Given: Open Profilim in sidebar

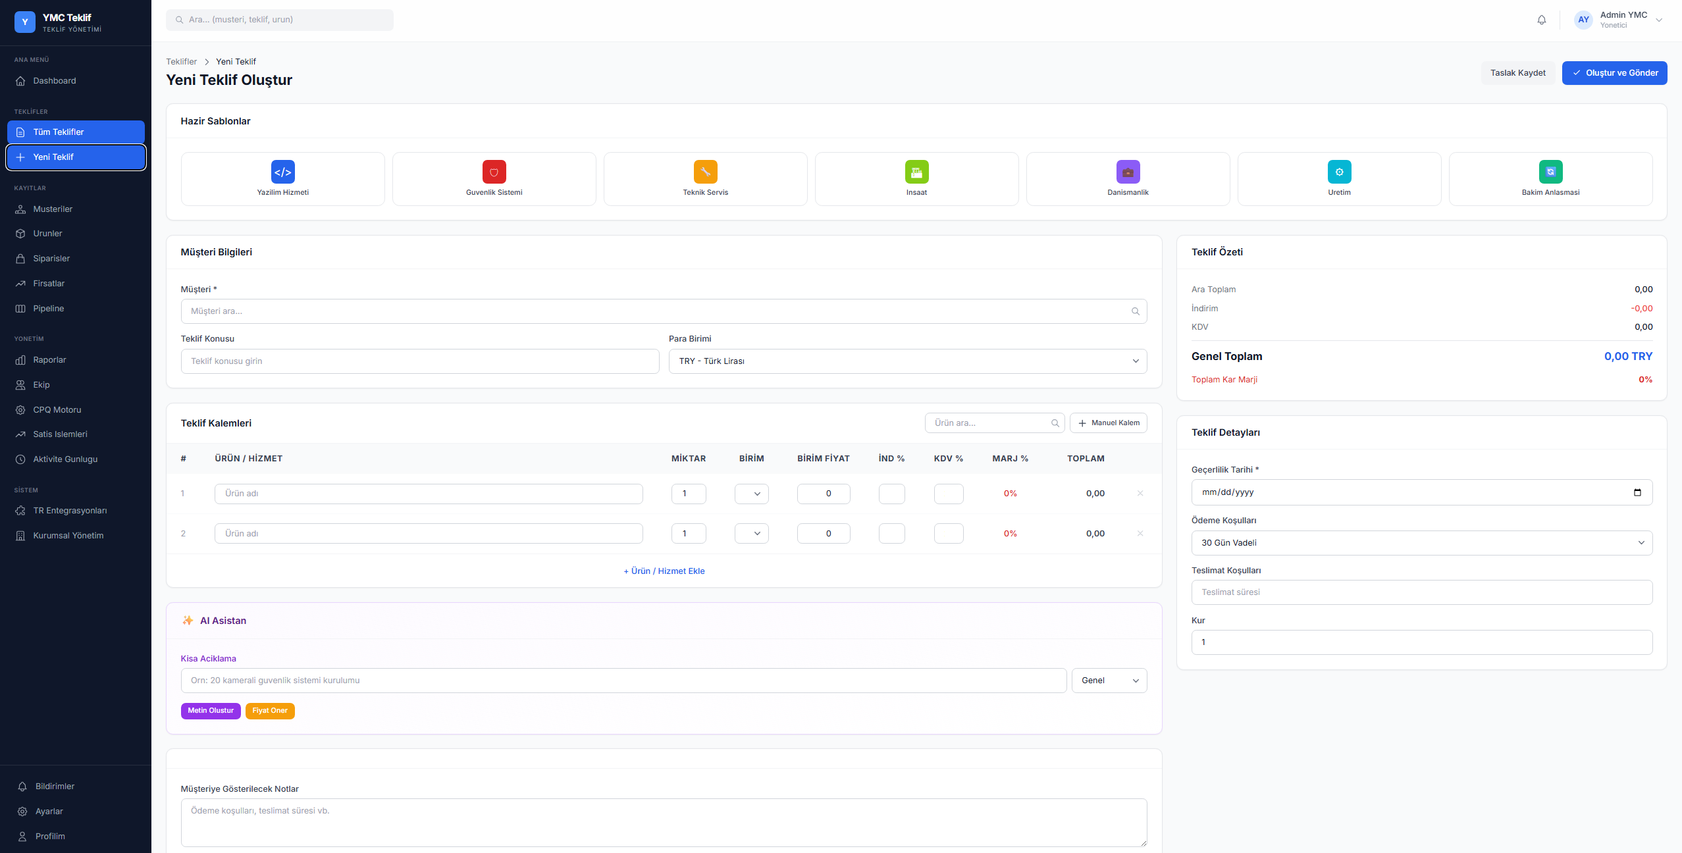Looking at the screenshot, I should (x=76, y=837).
